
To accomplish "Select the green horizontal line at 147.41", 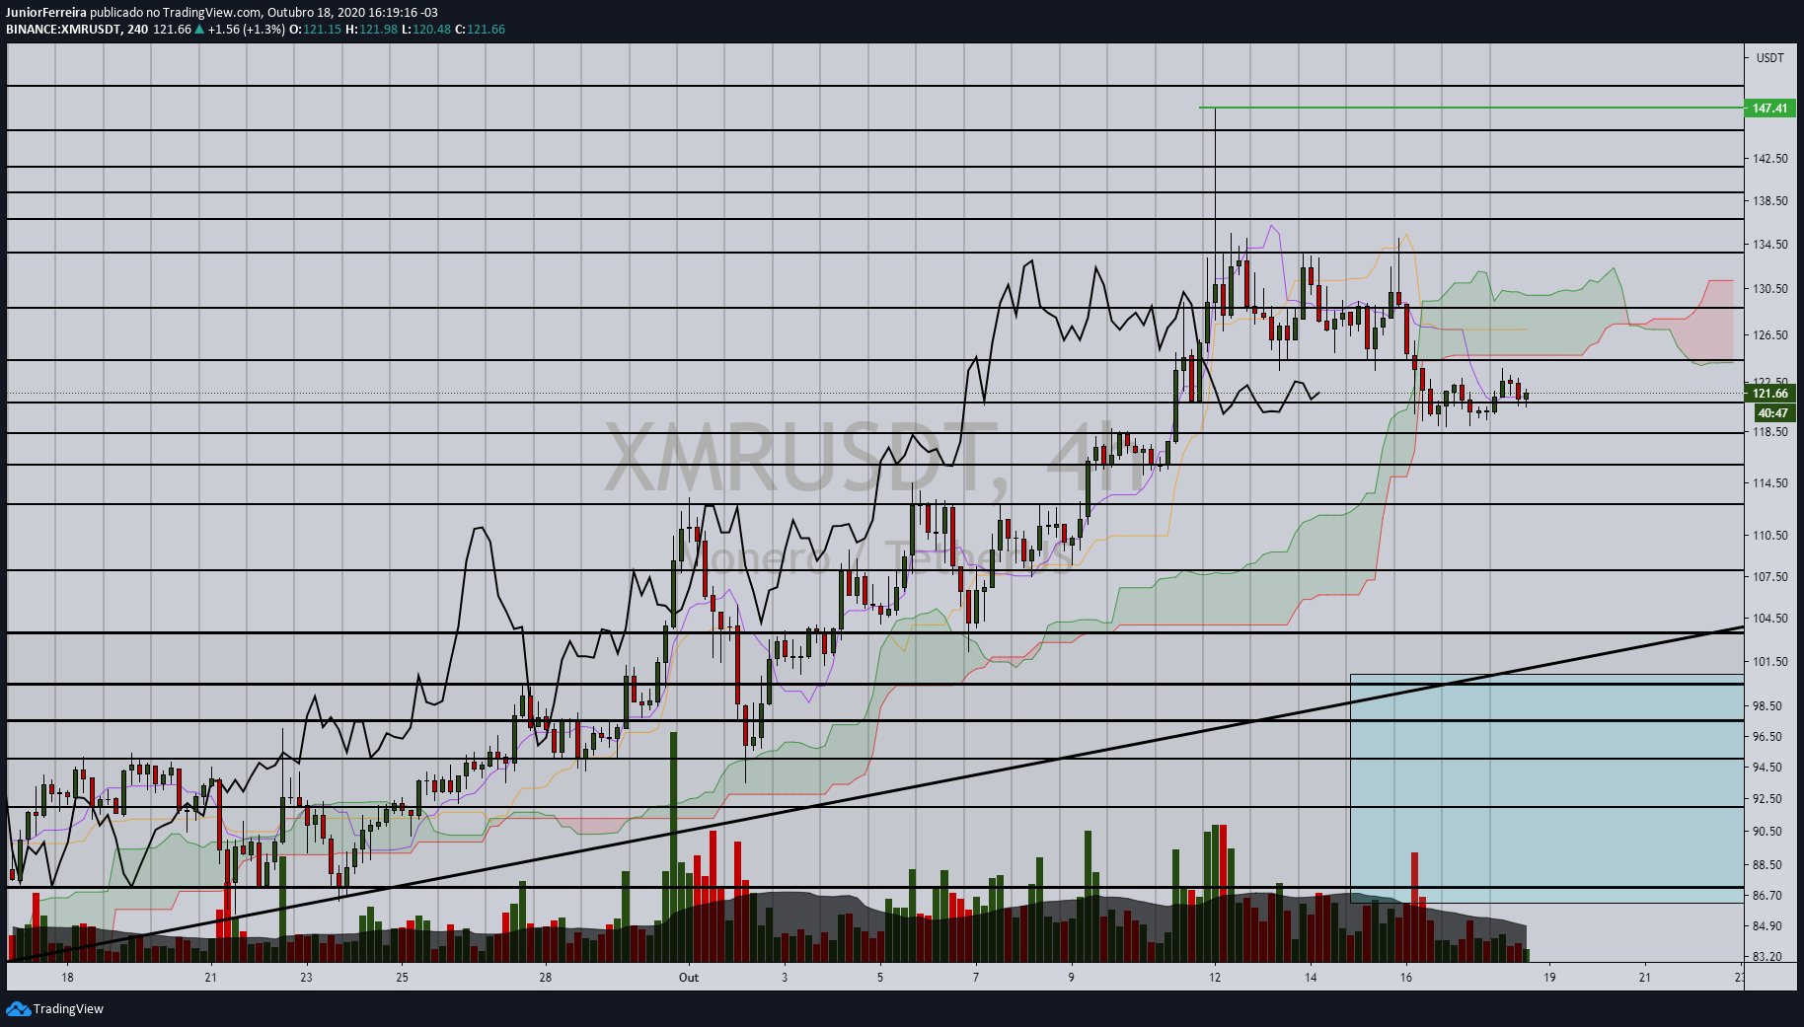I will [1470, 108].
